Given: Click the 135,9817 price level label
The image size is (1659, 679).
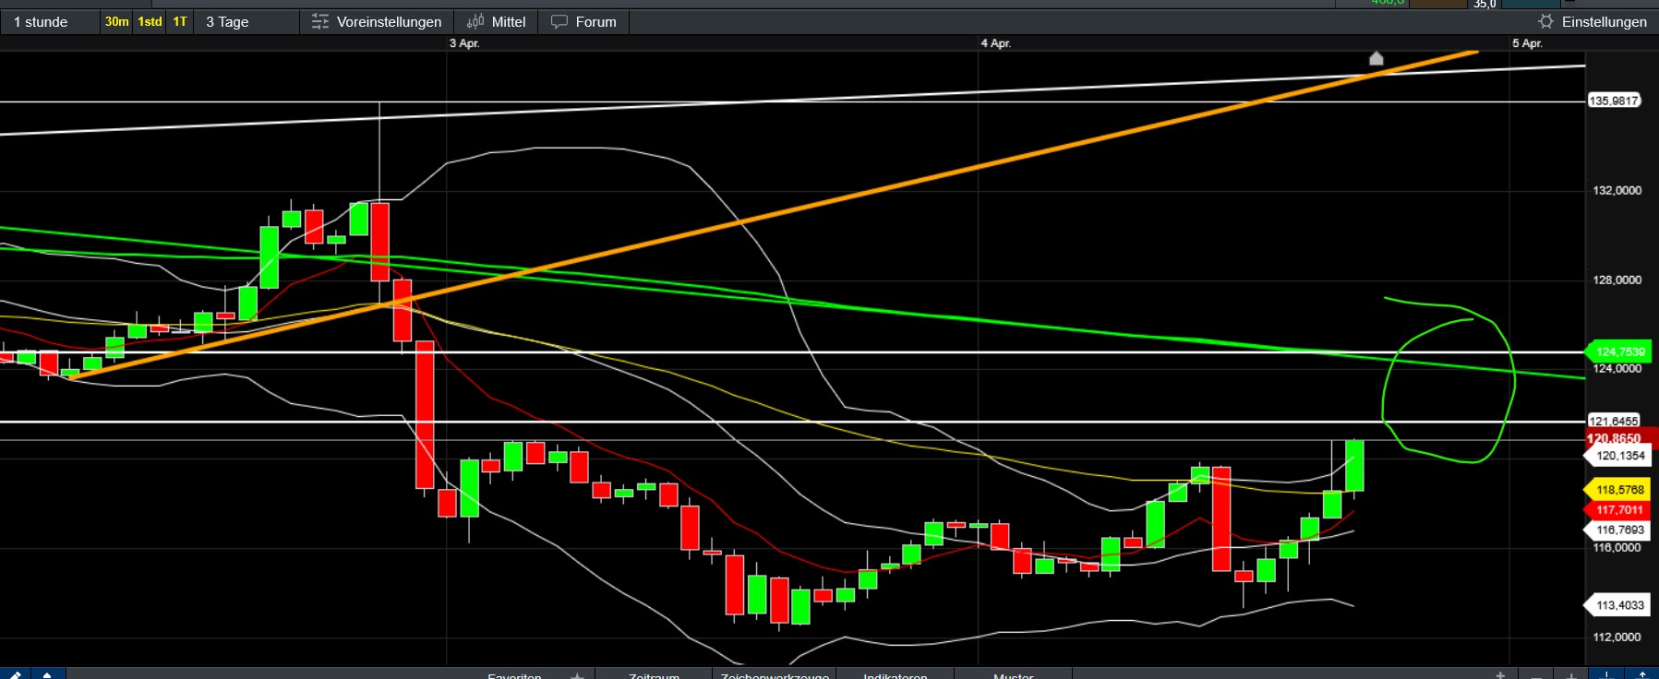Looking at the screenshot, I should coord(1614,101).
